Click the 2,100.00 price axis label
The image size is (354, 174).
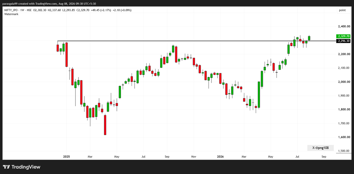[344, 68]
